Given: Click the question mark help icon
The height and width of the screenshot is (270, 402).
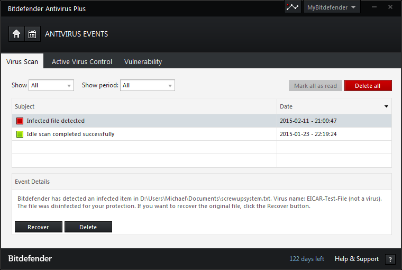Looking at the screenshot, I should tap(390, 259).
